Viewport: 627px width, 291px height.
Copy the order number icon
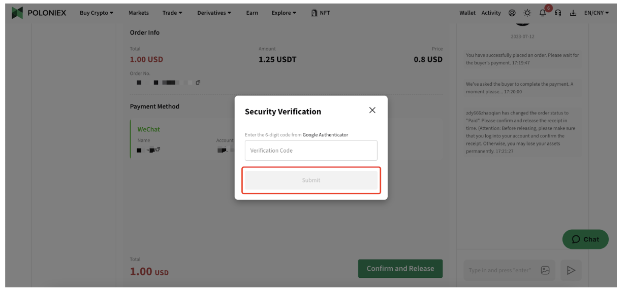pos(198,83)
